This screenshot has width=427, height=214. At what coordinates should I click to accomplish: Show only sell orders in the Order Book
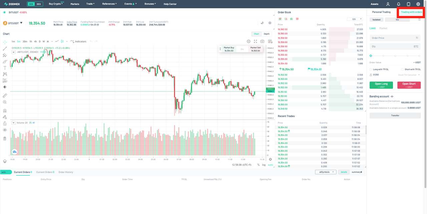(x=297, y=19)
